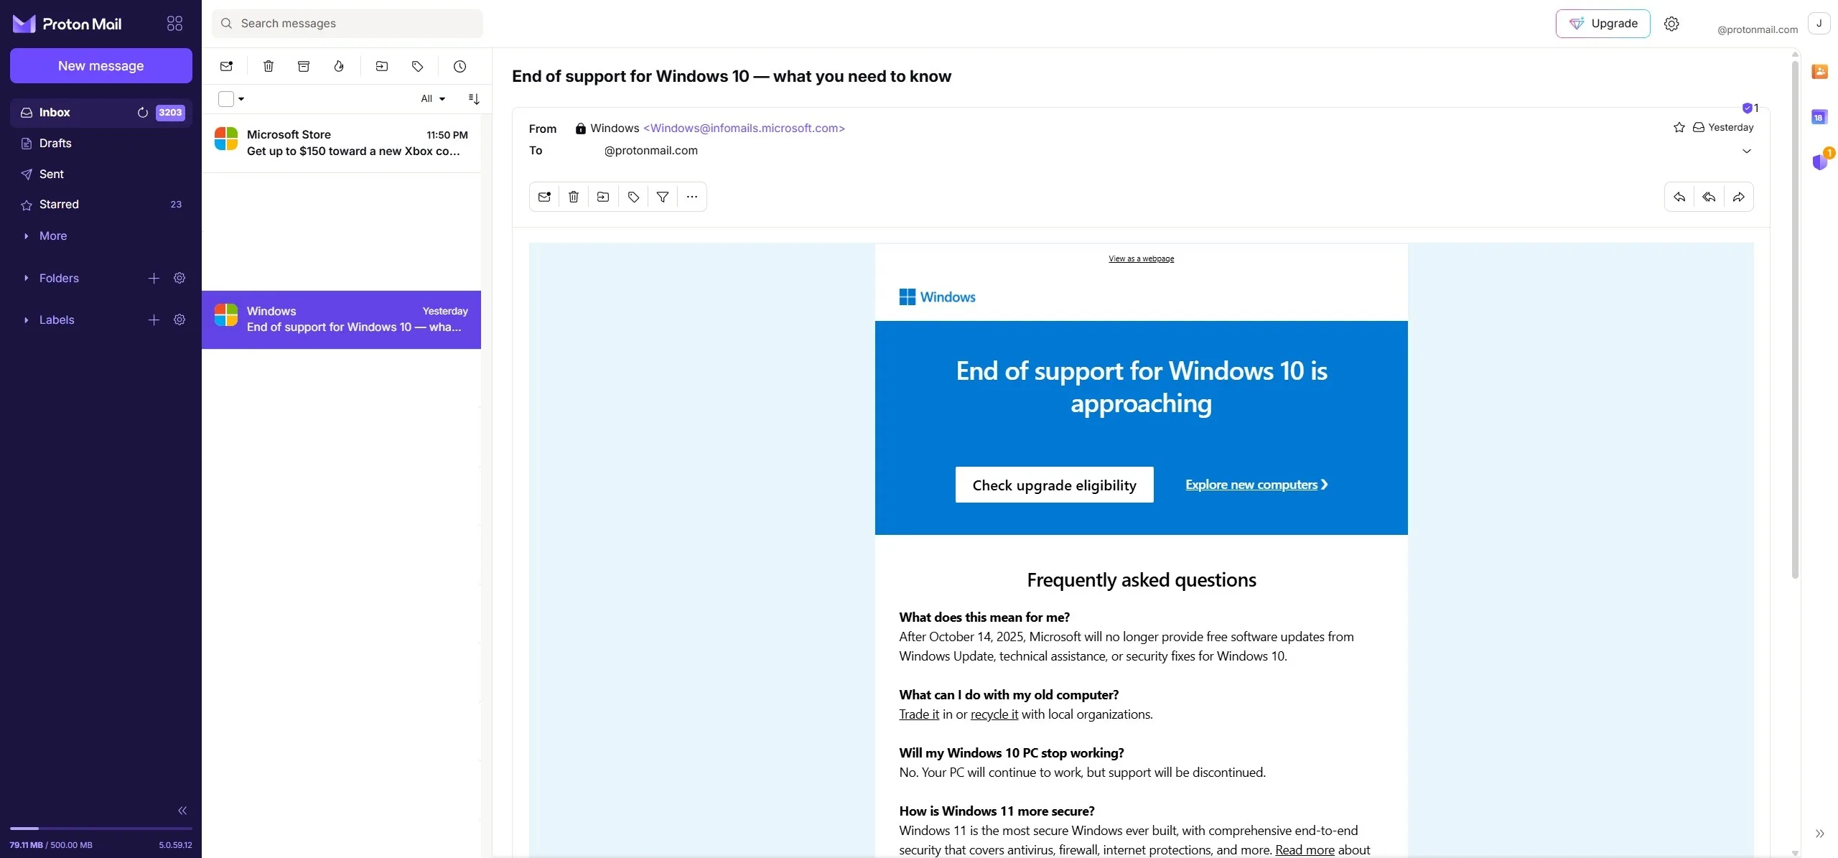Click the move-to folder icon
This screenshot has width=1838, height=858.
click(x=381, y=67)
